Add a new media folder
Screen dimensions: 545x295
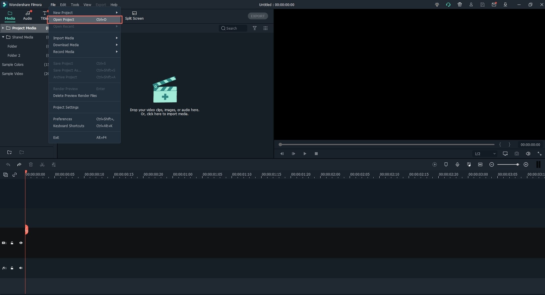[9, 152]
